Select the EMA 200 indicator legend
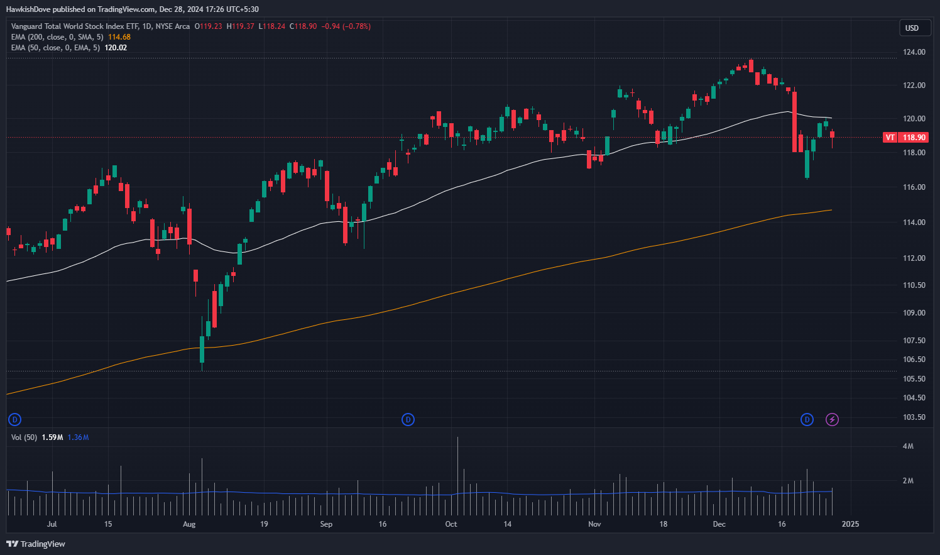Screen dimensions: 940x555 [57, 37]
